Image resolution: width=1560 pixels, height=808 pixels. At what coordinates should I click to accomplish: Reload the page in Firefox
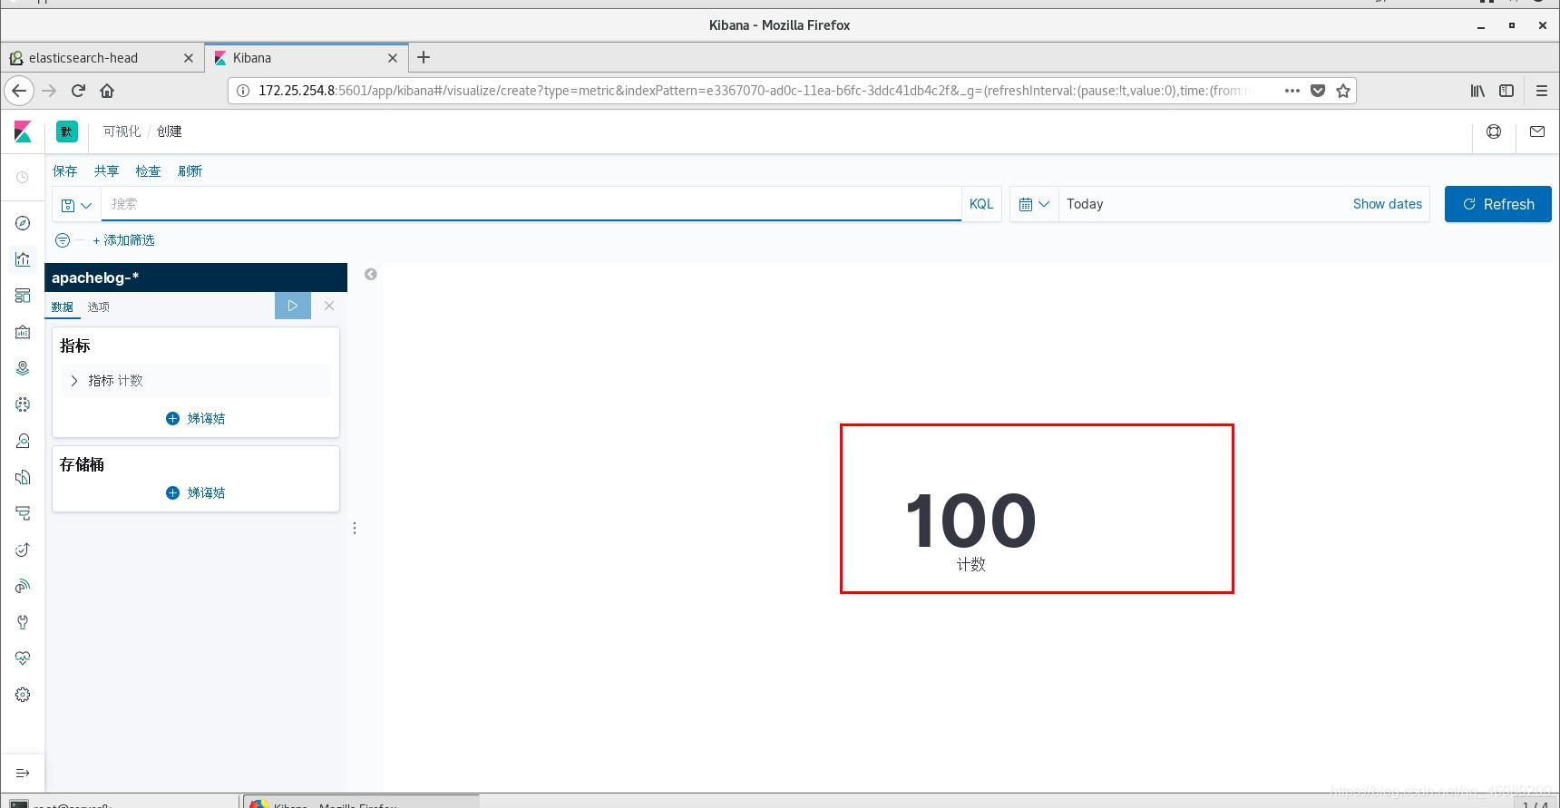pyautogui.click(x=78, y=91)
